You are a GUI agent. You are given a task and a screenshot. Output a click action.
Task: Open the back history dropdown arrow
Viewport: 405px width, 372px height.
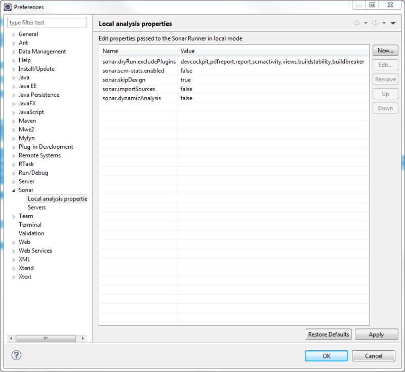point(366,23)
